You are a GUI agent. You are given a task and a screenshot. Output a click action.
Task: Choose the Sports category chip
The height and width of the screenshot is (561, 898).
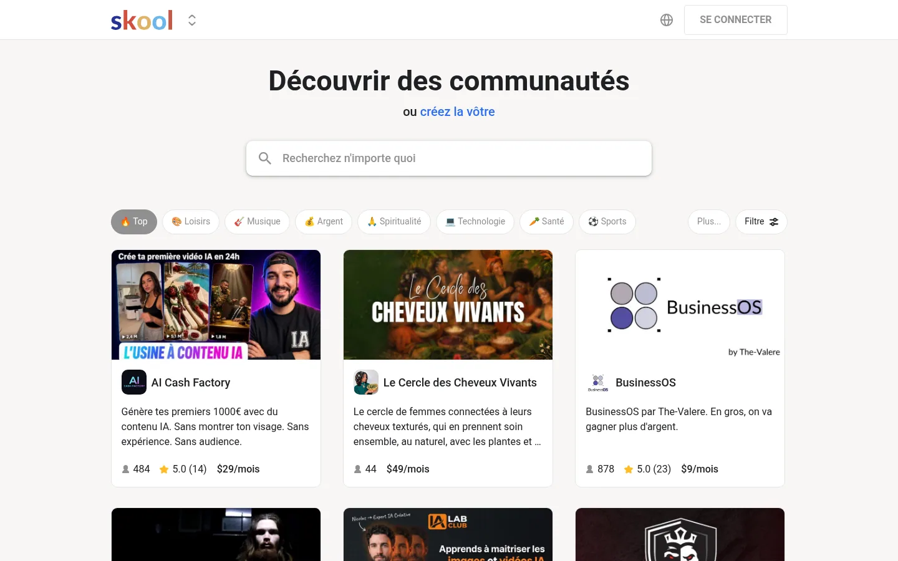pyautogui.click(x=607, y=222)
